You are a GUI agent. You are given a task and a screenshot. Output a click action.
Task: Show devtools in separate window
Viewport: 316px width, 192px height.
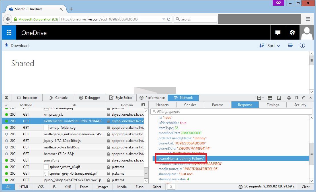tap(304, 98)
